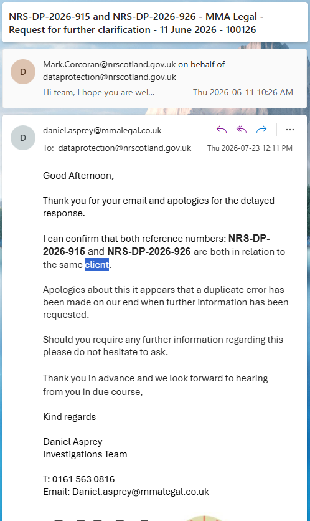Click the bold reference NRS-DP-2026-926
This screenshot has height=521, width=310.
coord(149,251)
